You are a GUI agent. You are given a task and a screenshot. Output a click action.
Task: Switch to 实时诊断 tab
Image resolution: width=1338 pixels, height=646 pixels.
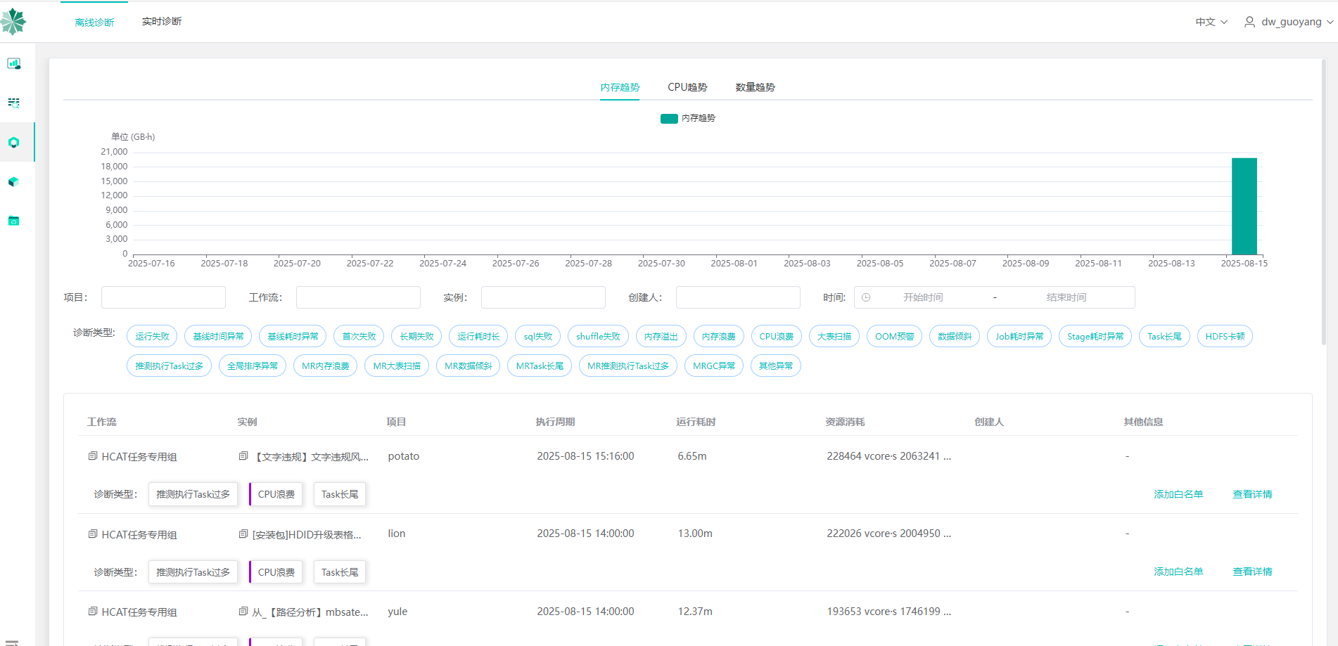point(162,22)
